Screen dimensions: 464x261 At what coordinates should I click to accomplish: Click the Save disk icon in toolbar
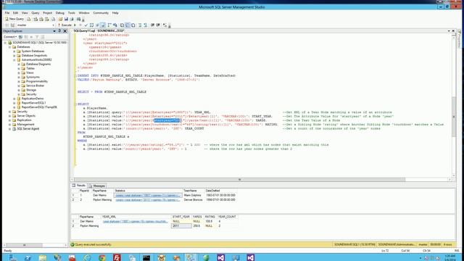point(66,19)
